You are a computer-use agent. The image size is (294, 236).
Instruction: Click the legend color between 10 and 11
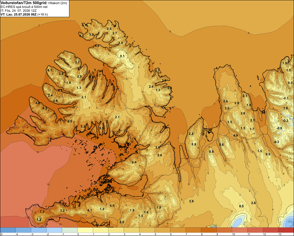240,230
